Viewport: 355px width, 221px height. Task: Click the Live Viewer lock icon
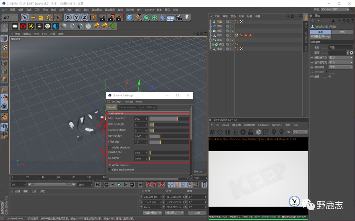250,132
